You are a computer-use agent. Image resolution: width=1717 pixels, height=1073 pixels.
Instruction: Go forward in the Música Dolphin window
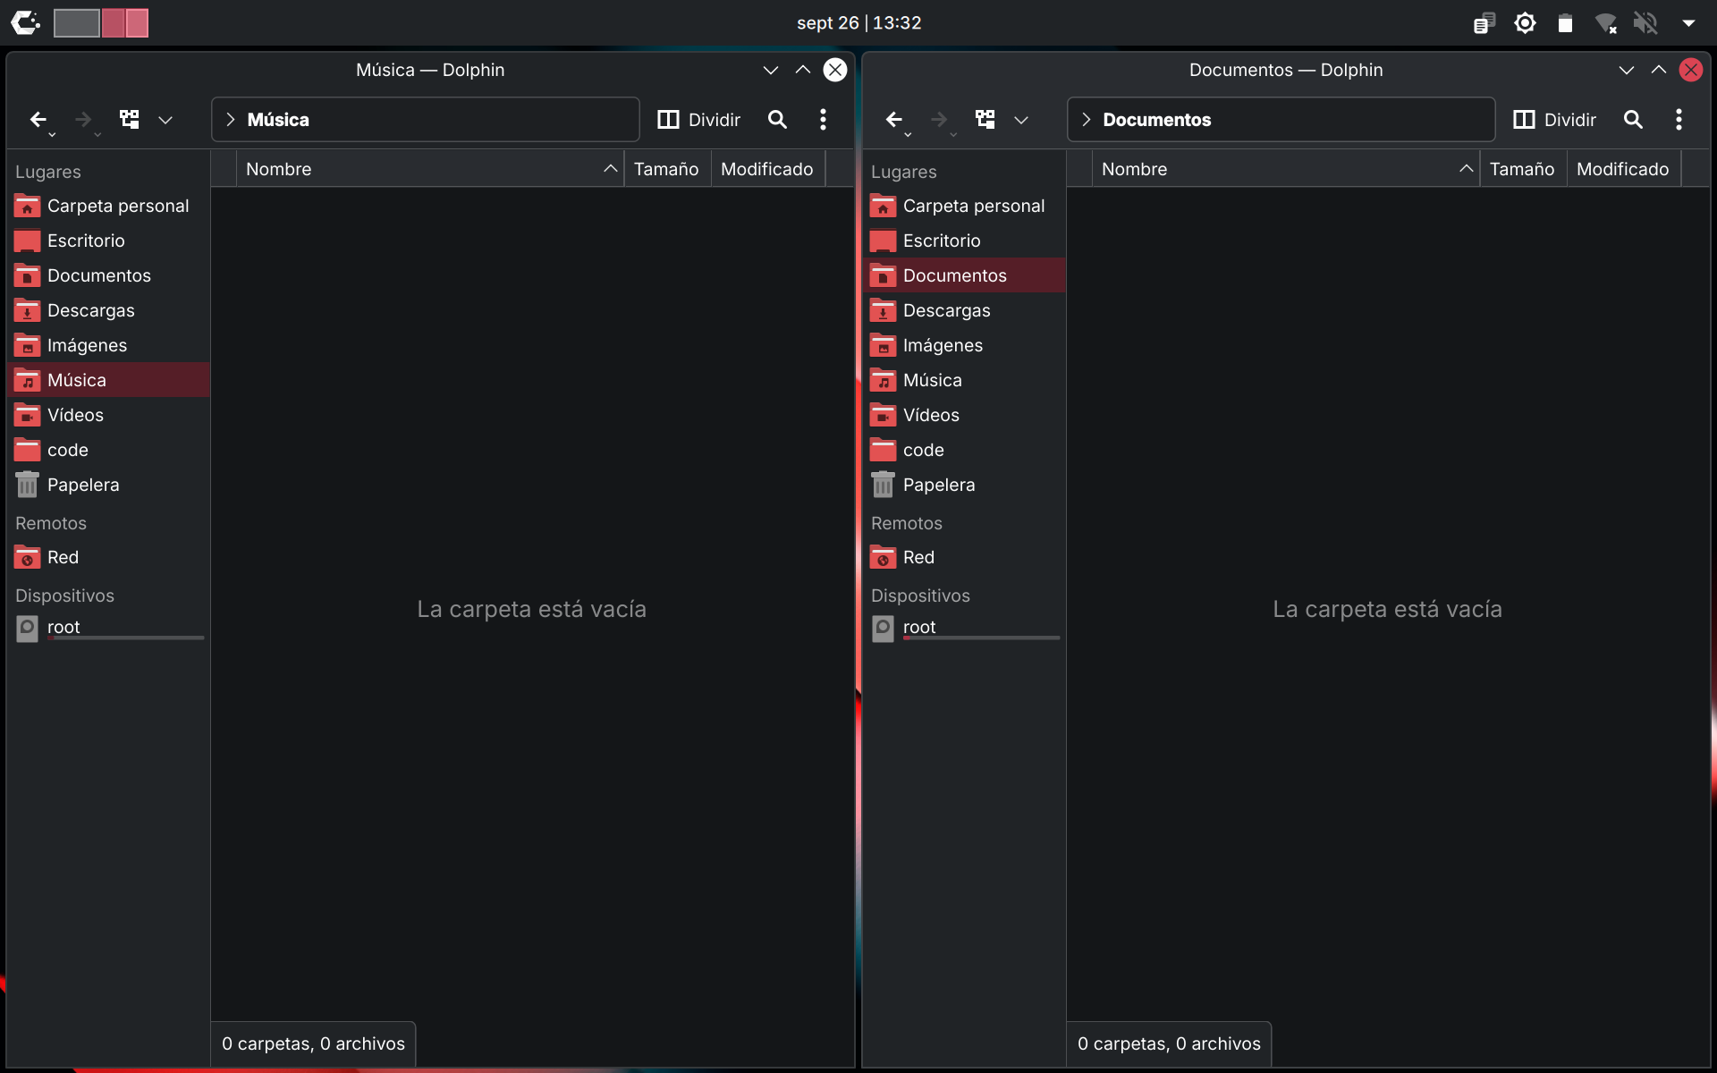click(83, 120)
